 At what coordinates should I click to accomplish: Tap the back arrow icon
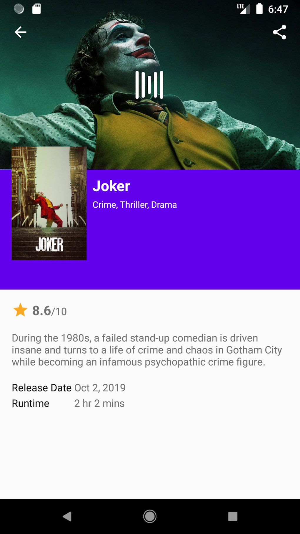[x=21, y=32]
